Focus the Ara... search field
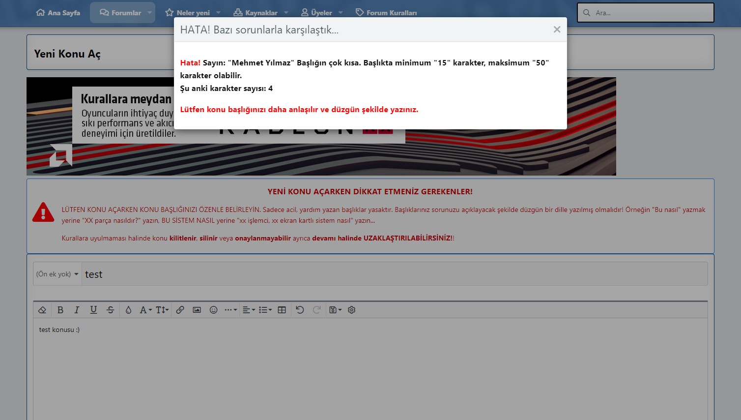Viewport: 741px width, 420px height. point(646,13)
